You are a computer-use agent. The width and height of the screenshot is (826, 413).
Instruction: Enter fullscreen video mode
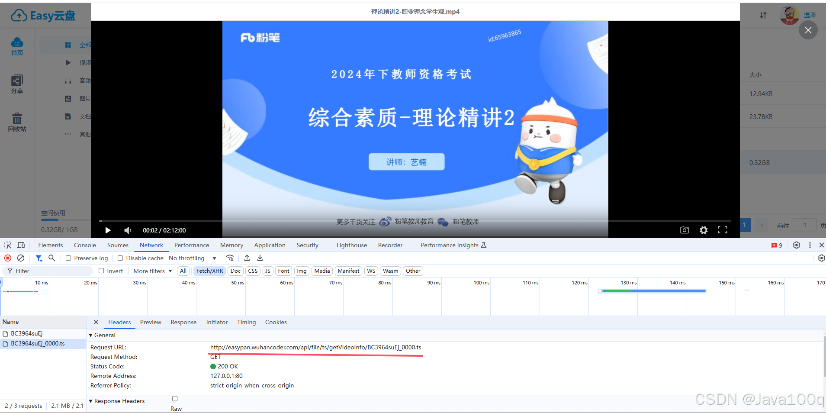coord(723,230)
